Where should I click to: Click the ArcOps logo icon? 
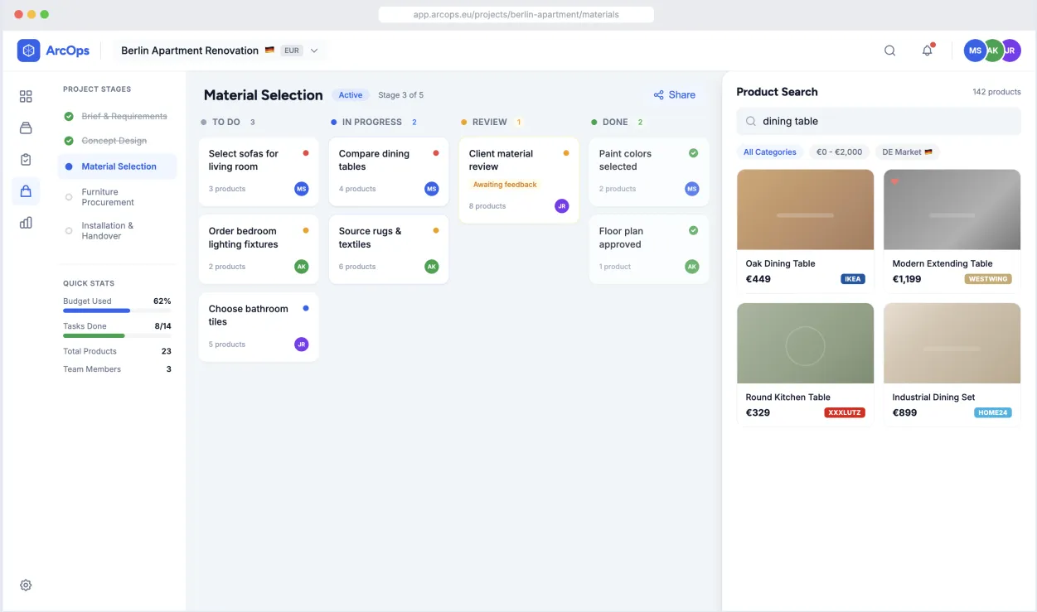point(29,51)
